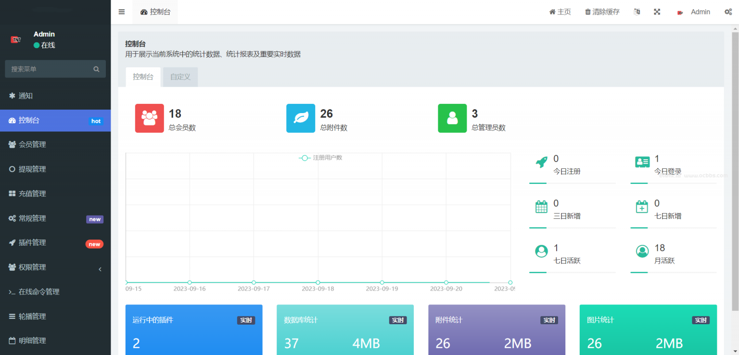Viewport: 739px width, 355px height.
Task: Click the green 总管理员数 user icon
Action: (452, 118)
